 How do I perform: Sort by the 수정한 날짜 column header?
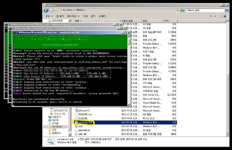click(131, 21)
